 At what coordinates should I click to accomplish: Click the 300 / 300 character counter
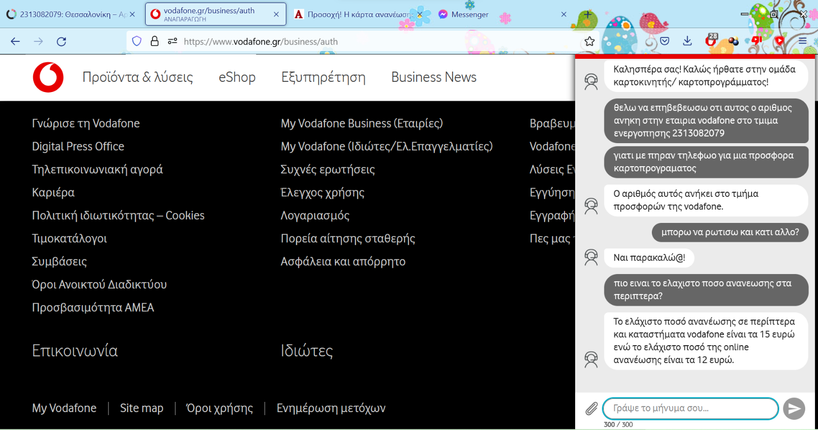pos(618,424)
